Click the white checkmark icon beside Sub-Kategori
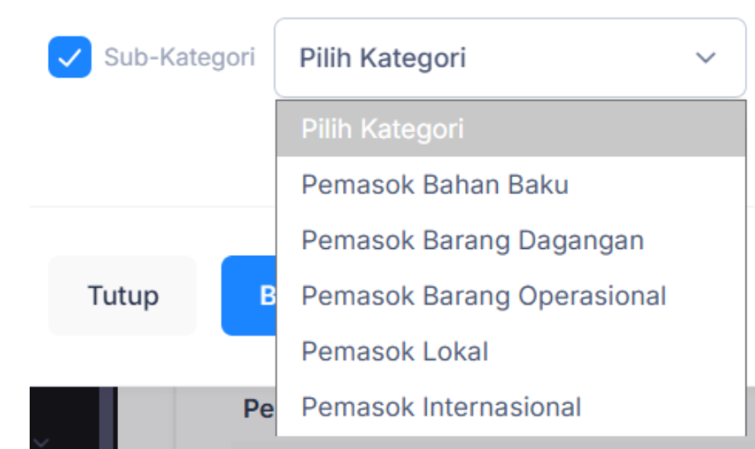Image resolution: width=755 pixels, height=449 pixels. (x=69, y=58)
